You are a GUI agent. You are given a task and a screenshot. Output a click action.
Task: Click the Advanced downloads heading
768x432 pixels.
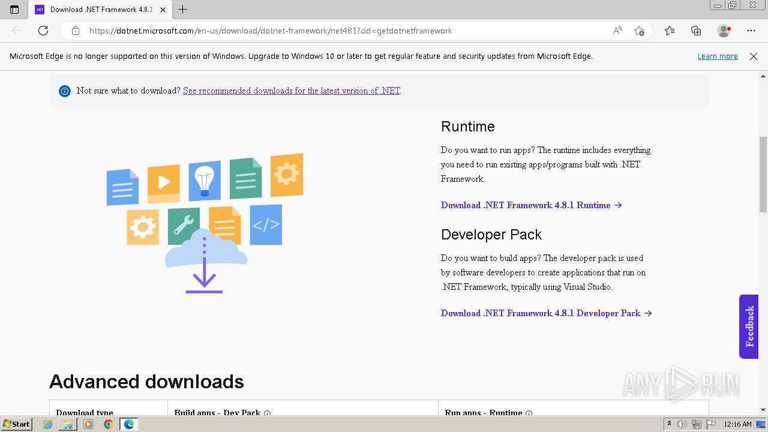point(146,382)
